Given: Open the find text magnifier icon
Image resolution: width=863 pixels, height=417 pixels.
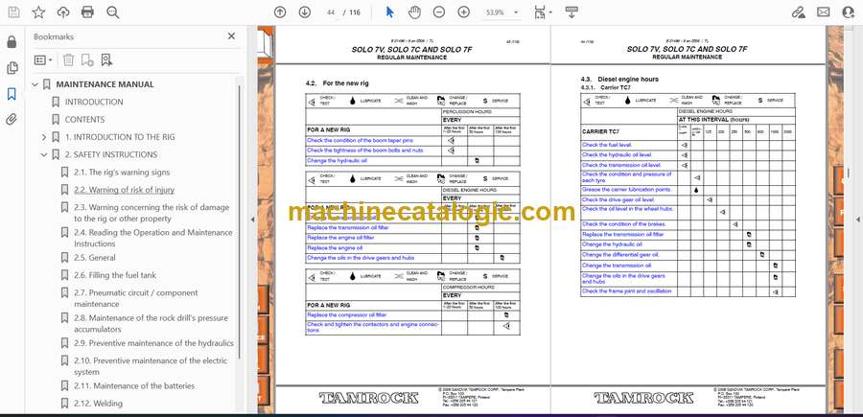Looking at the screenshot, I should click(x=113, y=12).
